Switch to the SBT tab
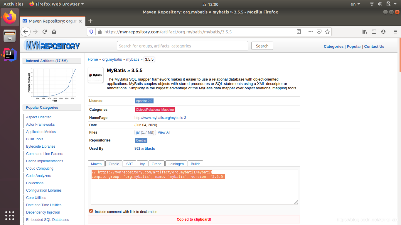401x225 pixels. [130, 164]
